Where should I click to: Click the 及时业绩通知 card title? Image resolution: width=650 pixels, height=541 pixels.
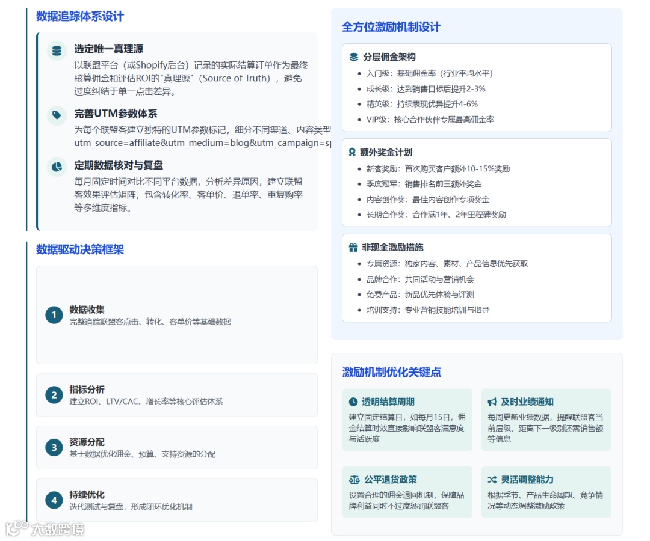click(x=527, y=402)
